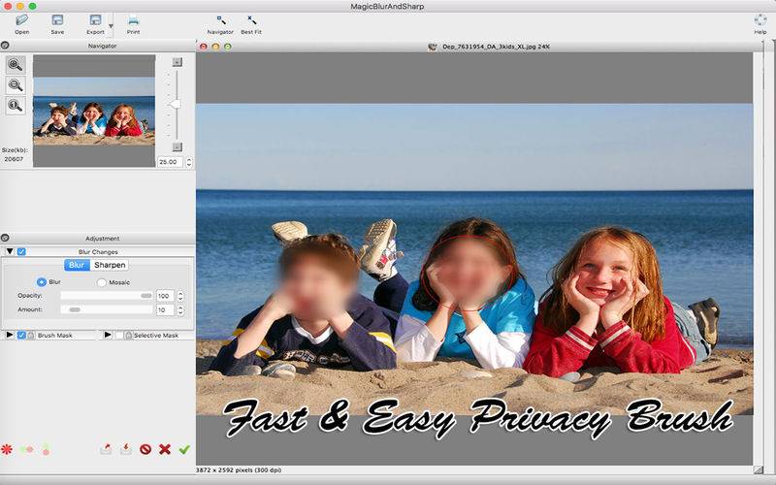776x485 pixels.
Task: Click the Amount value field showing 10
Action: [165, 309]
